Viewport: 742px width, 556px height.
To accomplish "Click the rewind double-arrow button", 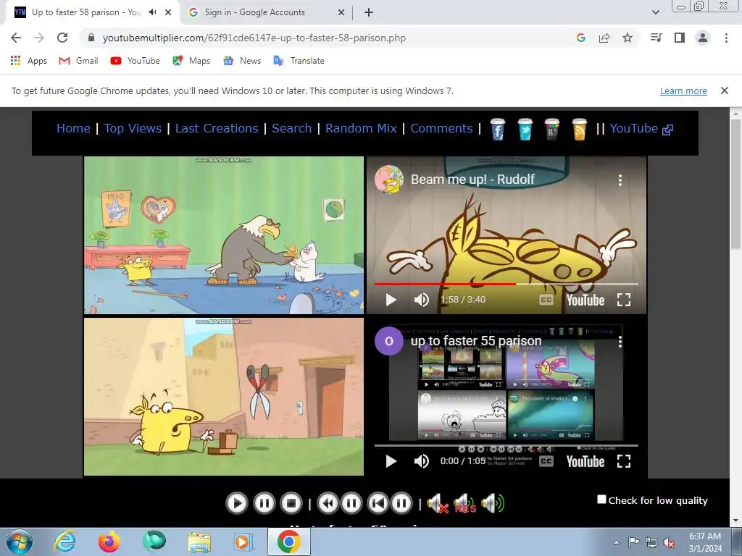I will [328, 503].
